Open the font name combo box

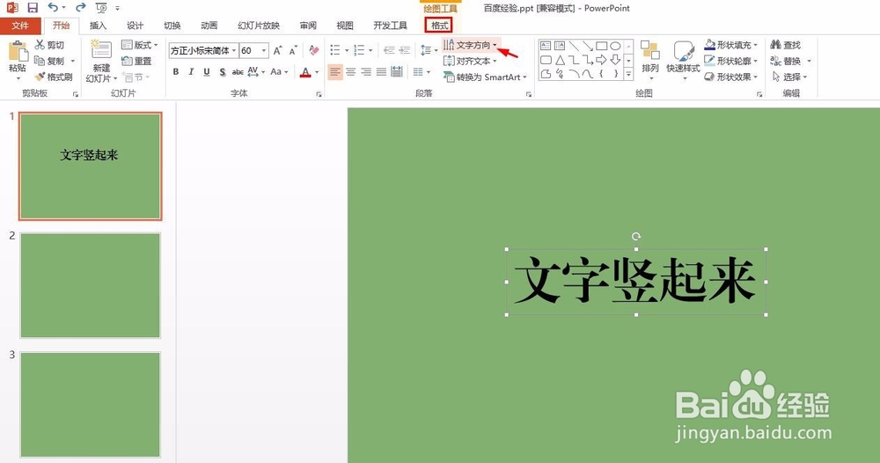pyautogui.click(x=203, y=50)
